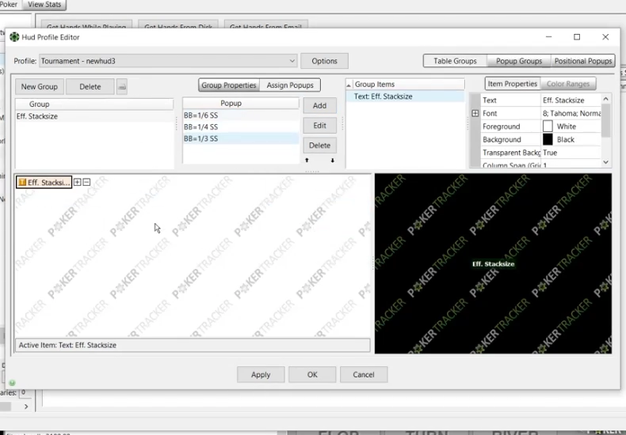Switch to Popup Groups tab

click(518, 61)
